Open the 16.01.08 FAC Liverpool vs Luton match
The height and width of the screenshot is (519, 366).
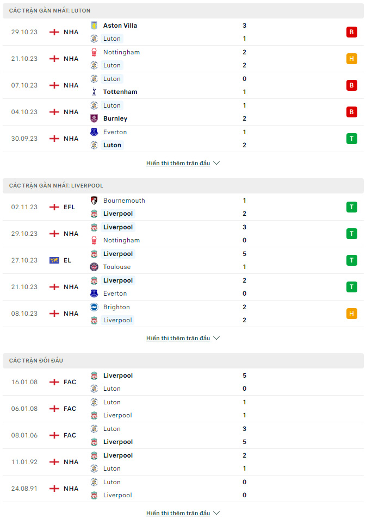pos(183,382)
